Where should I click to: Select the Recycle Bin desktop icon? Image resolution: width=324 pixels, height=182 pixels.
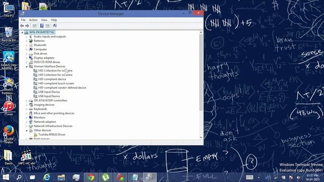tap(9, 34)
